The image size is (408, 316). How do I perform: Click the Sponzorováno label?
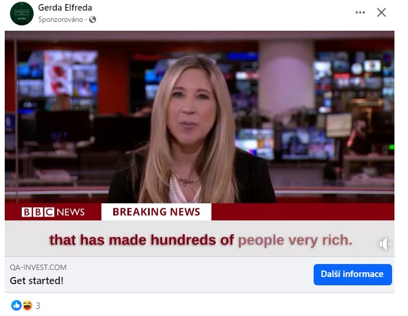click(x=61, y=19)
